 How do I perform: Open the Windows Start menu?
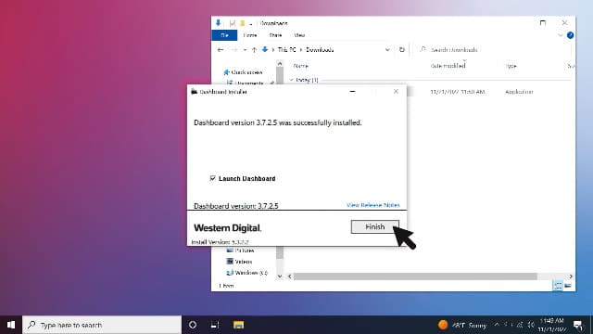click(11, 325)
